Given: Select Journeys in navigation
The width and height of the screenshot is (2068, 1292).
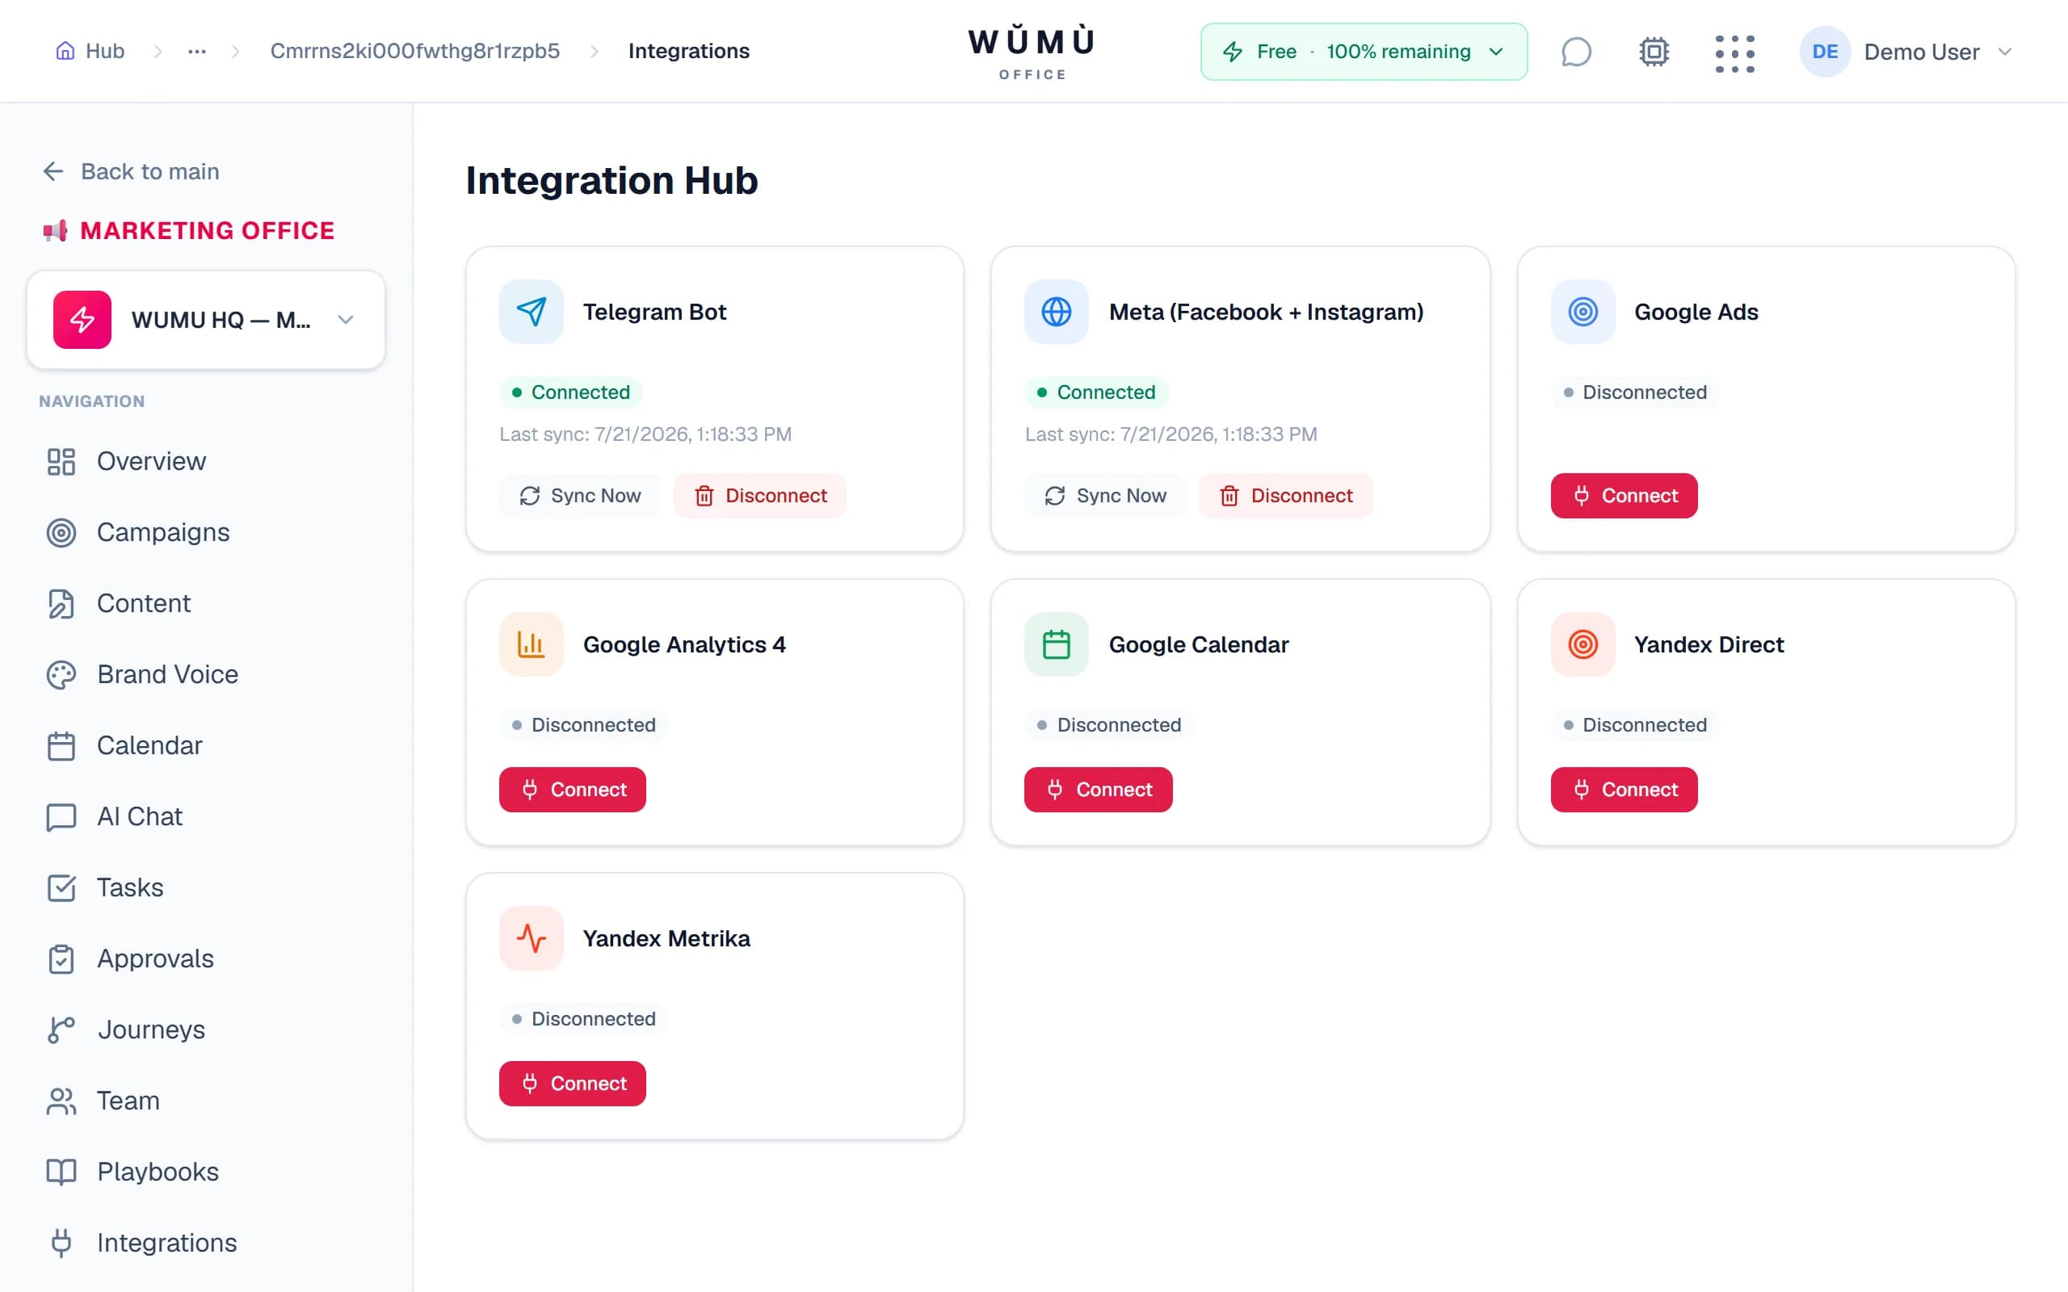Looking at the screenshot, I should point(206,1030).
